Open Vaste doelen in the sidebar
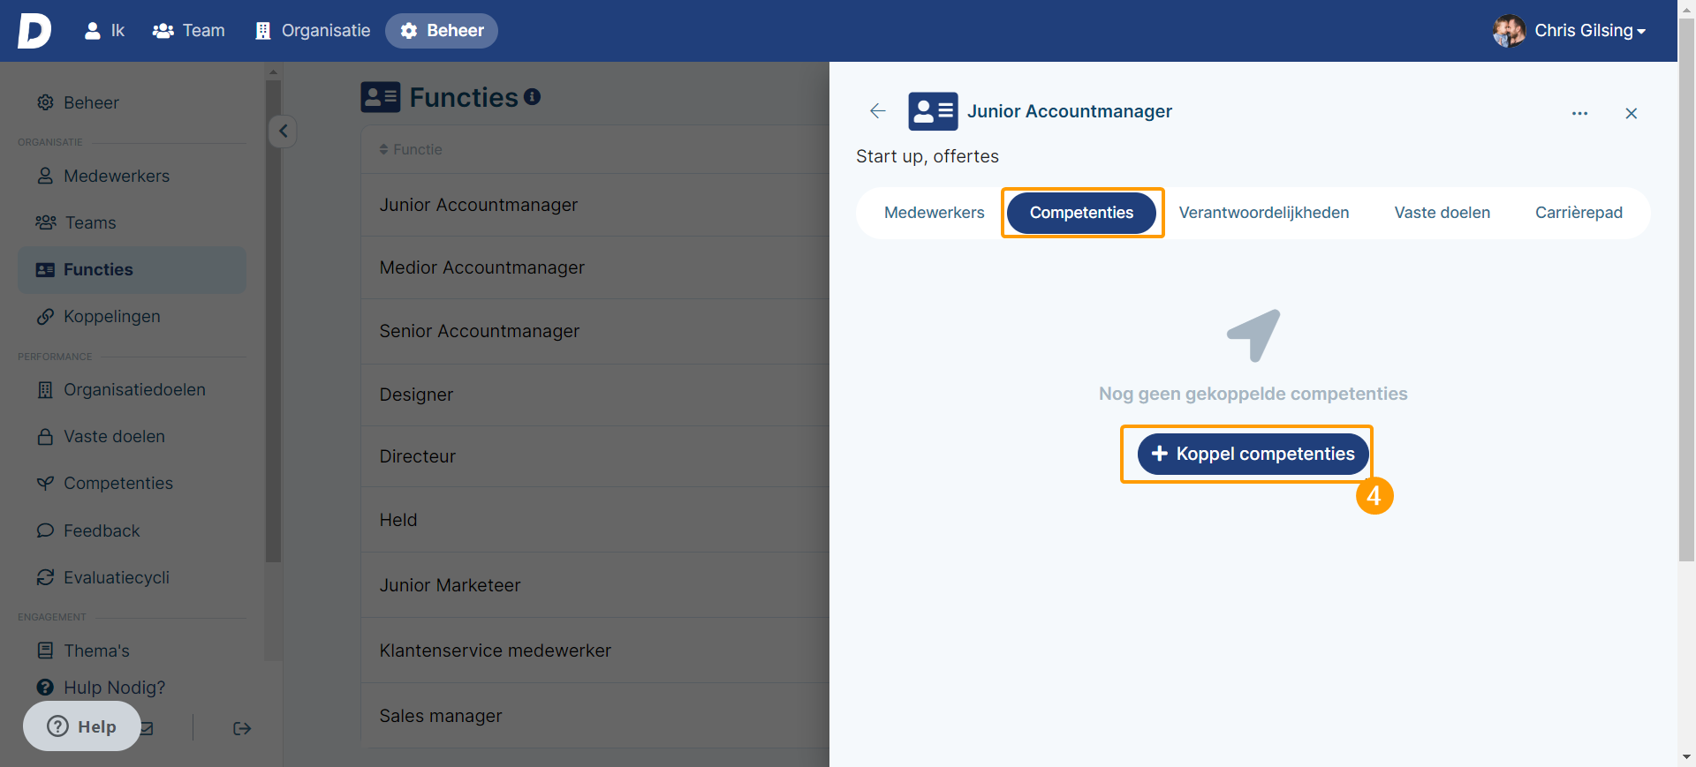Image resolution: width=1696 pixels, height=767 pixels. [x=114, y=436]
